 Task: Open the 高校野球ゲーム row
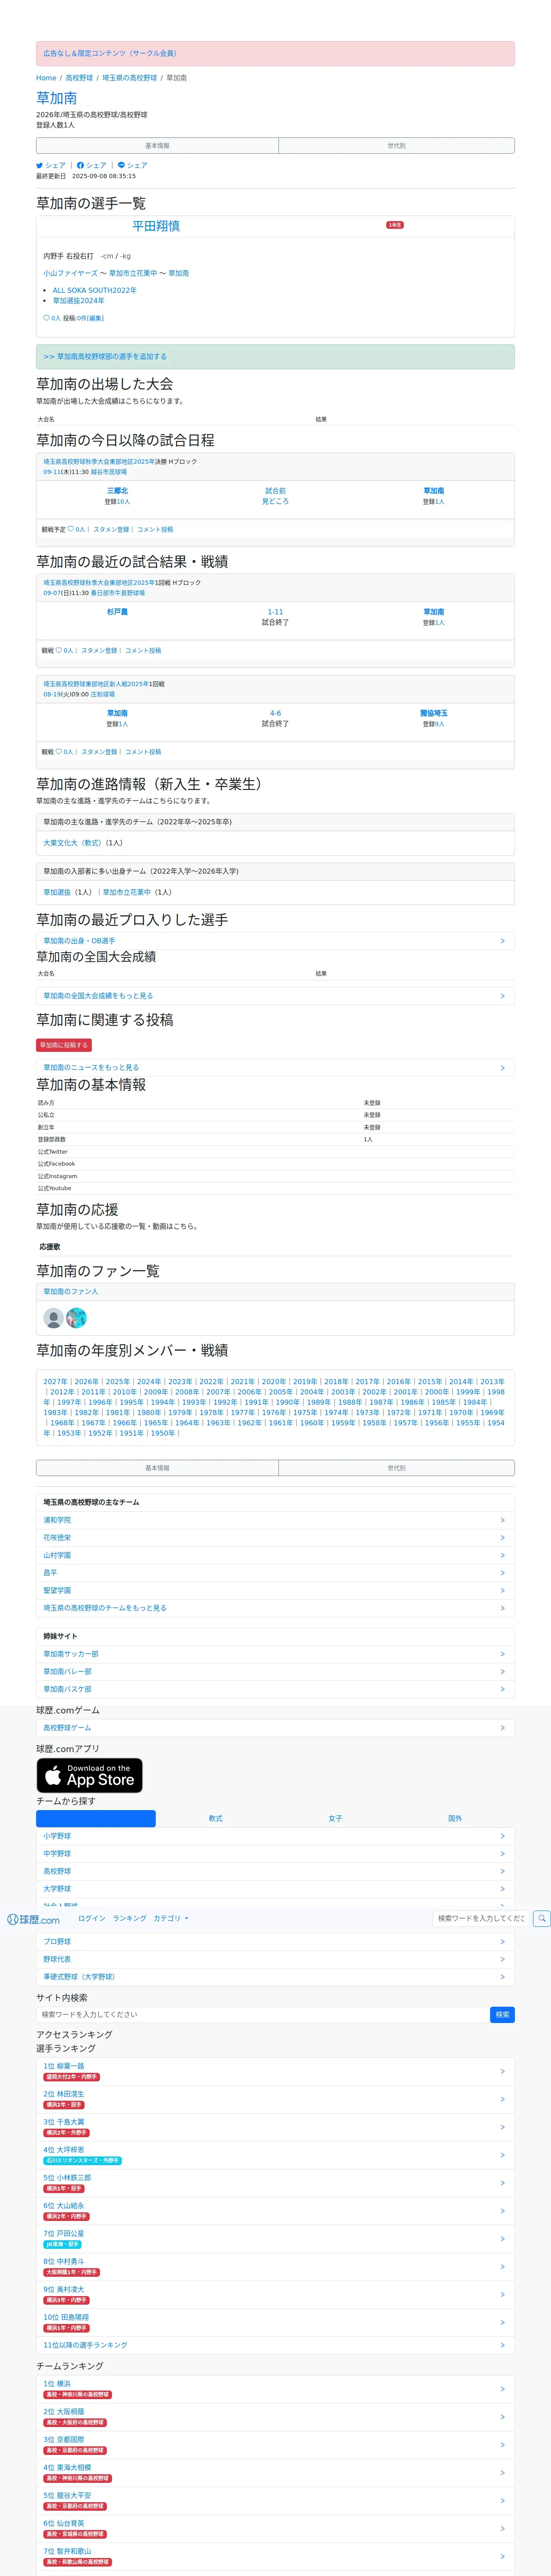pyautogui.click(x=275, y=1728)
